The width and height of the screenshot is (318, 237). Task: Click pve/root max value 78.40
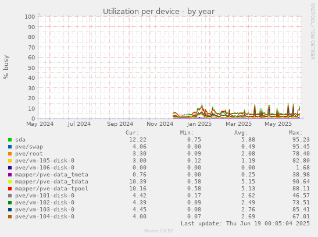tap(301, 154)
